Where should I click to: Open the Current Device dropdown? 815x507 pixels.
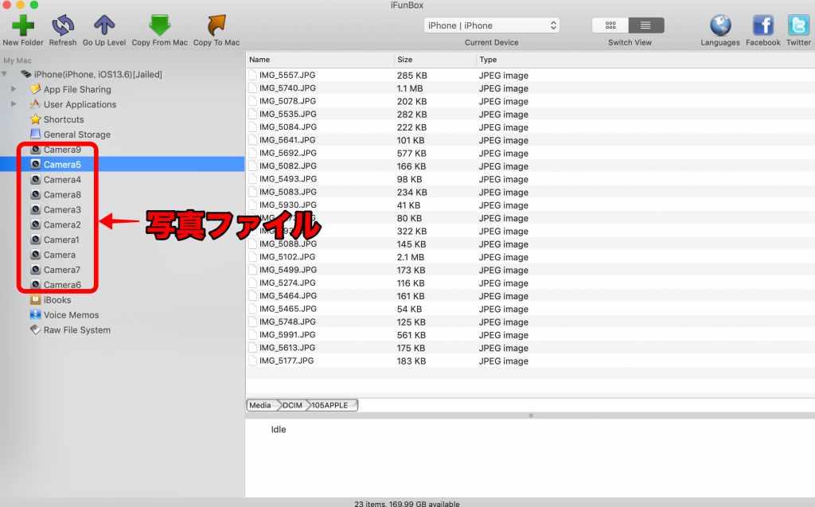492,25
